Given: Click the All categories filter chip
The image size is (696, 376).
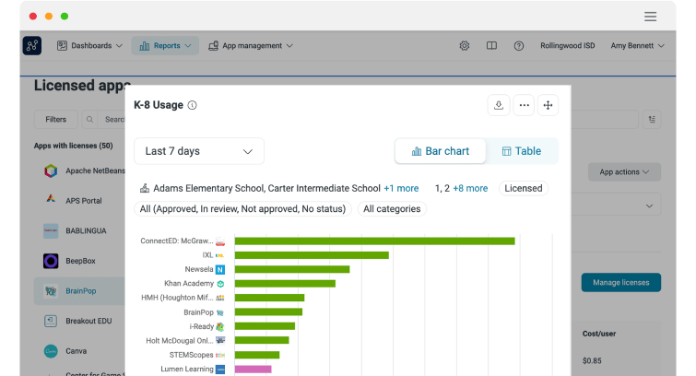Looking at the screenshot, I should click(392, 209).
